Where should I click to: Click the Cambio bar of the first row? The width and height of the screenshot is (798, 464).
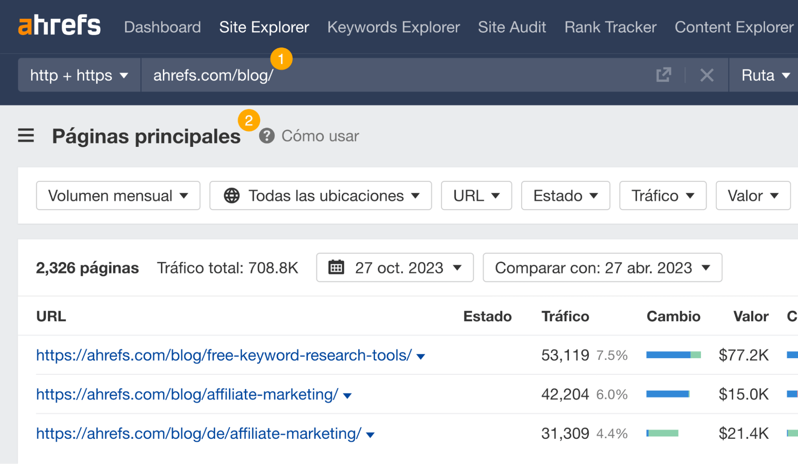[x=673, y=354]
